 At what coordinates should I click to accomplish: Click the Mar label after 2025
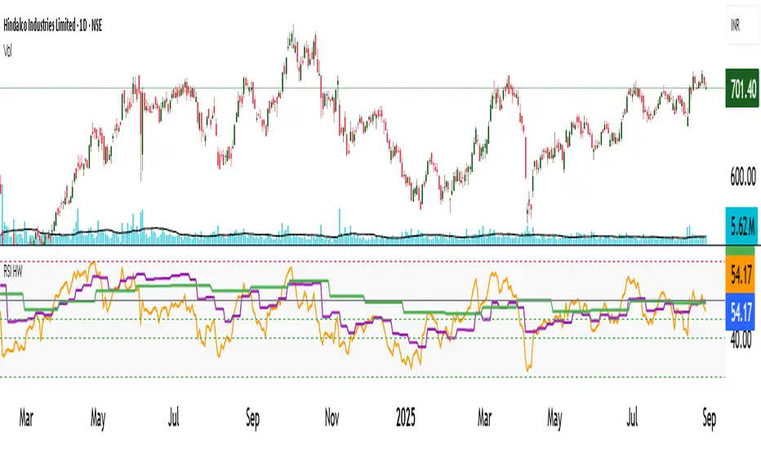point(484,418)
